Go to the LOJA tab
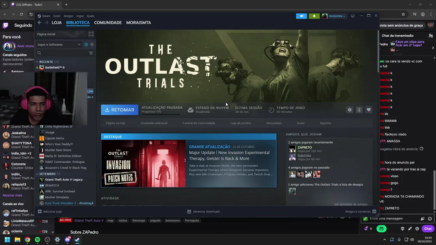The width and height of the screenshot is (436, 245). [x=57, y=22]
